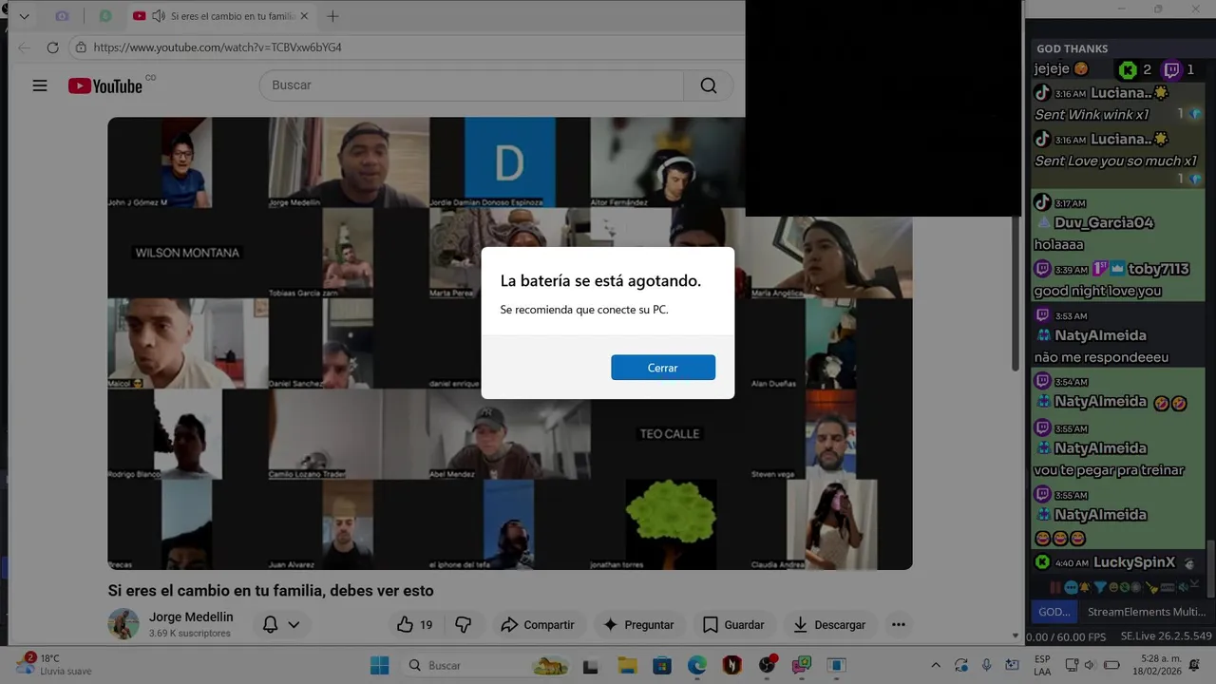Screen dimensions: 1216x684
Task: Click the video title 'Si eres el cambio en tu familia'
Action: point(271,591)
